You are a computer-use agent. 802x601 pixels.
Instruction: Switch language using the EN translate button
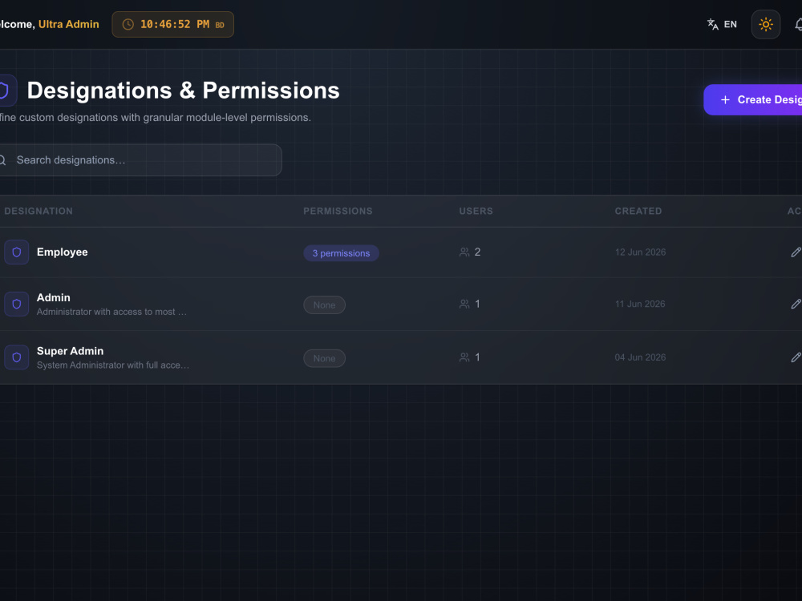click(722, 24)
